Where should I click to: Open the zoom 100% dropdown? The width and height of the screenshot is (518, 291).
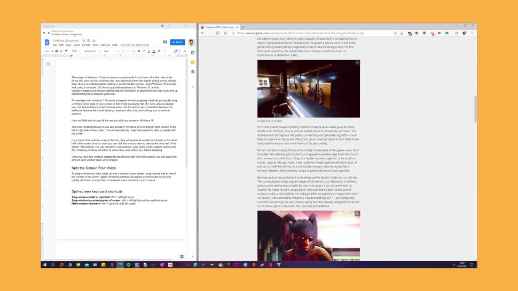click(76, 51)
